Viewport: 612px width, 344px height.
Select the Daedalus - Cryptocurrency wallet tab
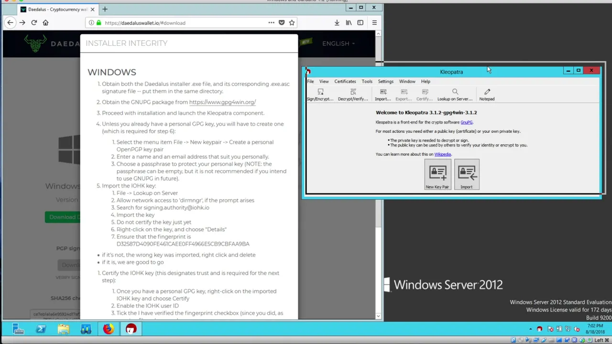pyautogui.click(x=58, y=9)
